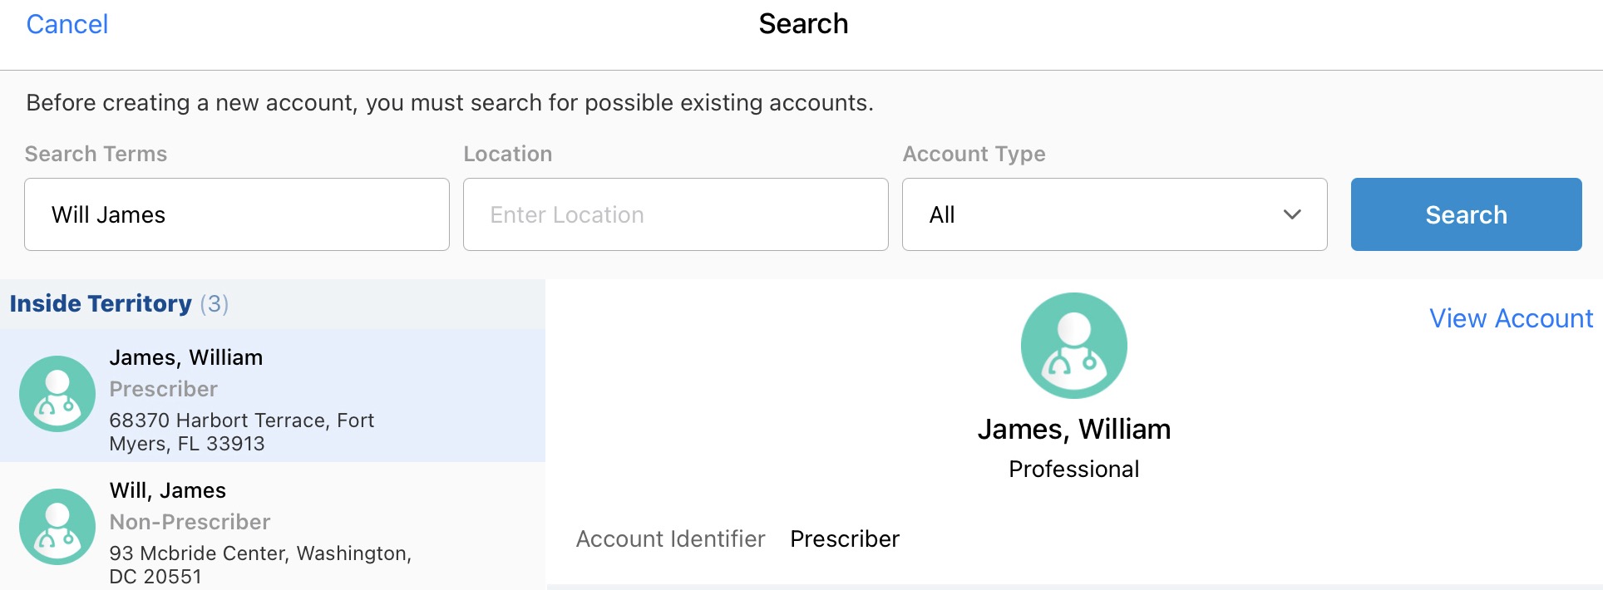1603x590 pixels.
Task: Click the Mcbride Center, Washington address
Action: (x=260, y=565)
